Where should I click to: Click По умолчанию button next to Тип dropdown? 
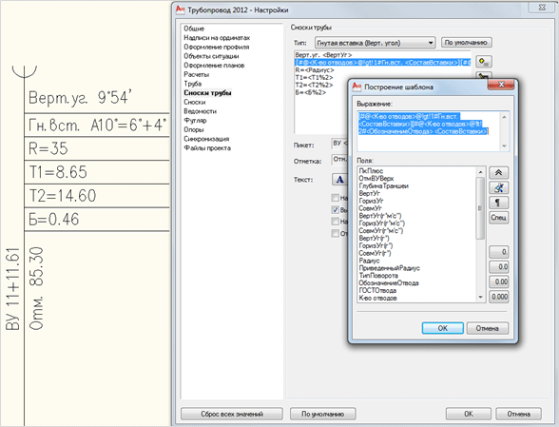pyautogui.click(x=466, y=43)
